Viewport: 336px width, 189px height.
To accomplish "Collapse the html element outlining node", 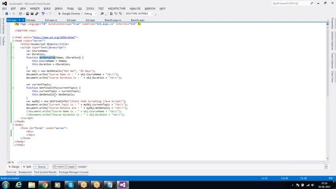I will (x=13, y=37).
